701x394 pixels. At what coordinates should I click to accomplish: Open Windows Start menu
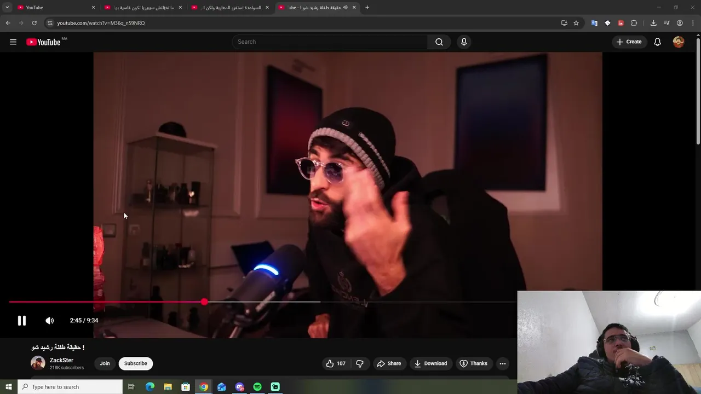pos(9,387)
